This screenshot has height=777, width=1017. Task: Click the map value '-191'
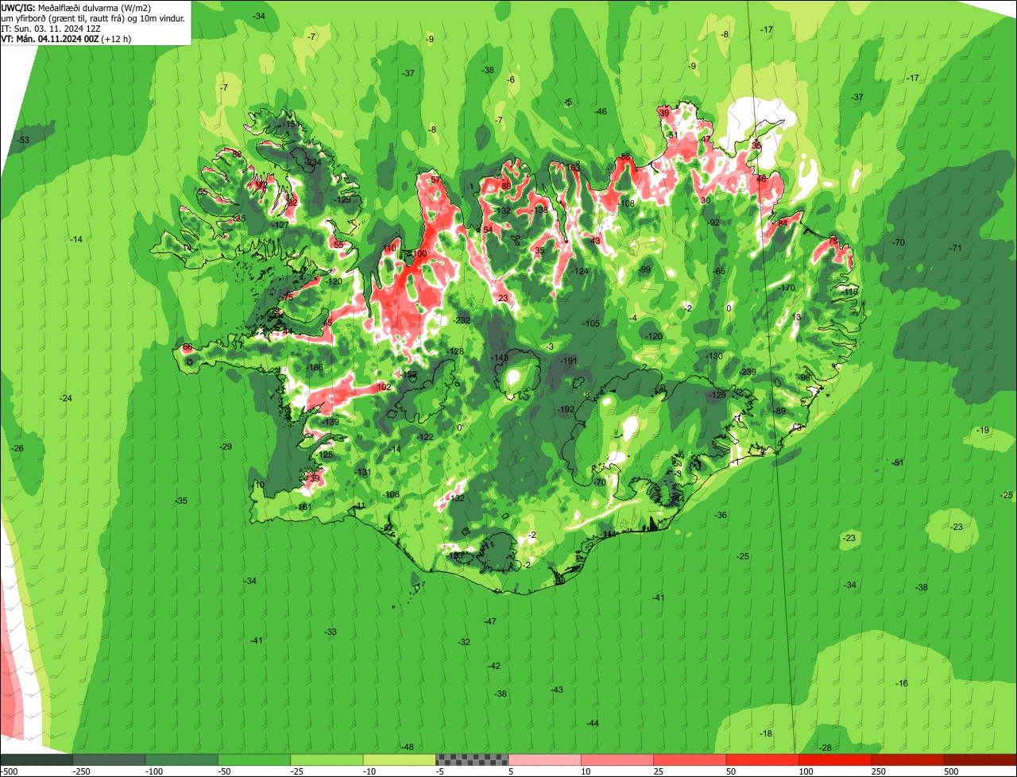pyautogui.click(x=569, y=361)
